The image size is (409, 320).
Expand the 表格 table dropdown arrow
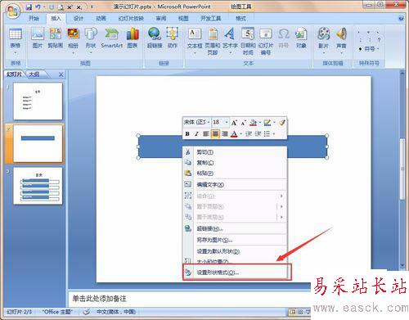tap(16, 52)
